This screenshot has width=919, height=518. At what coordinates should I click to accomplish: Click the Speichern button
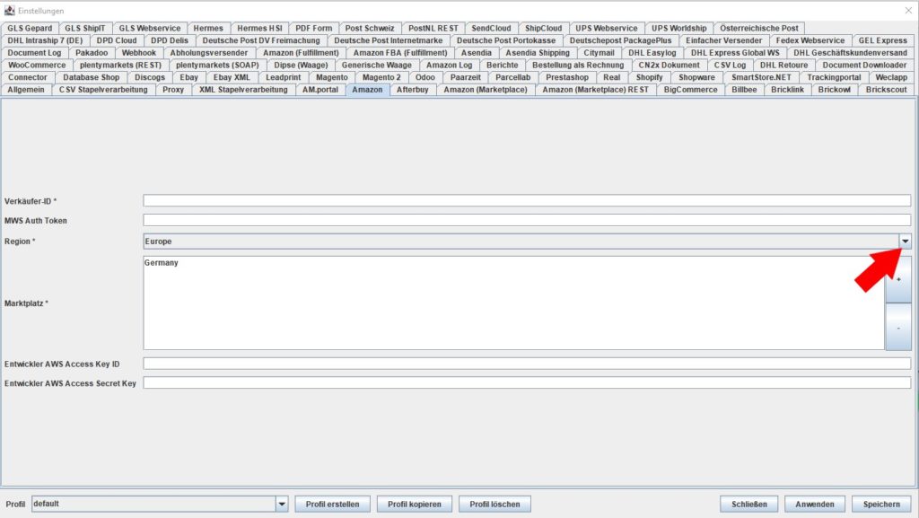pos(881,504)
